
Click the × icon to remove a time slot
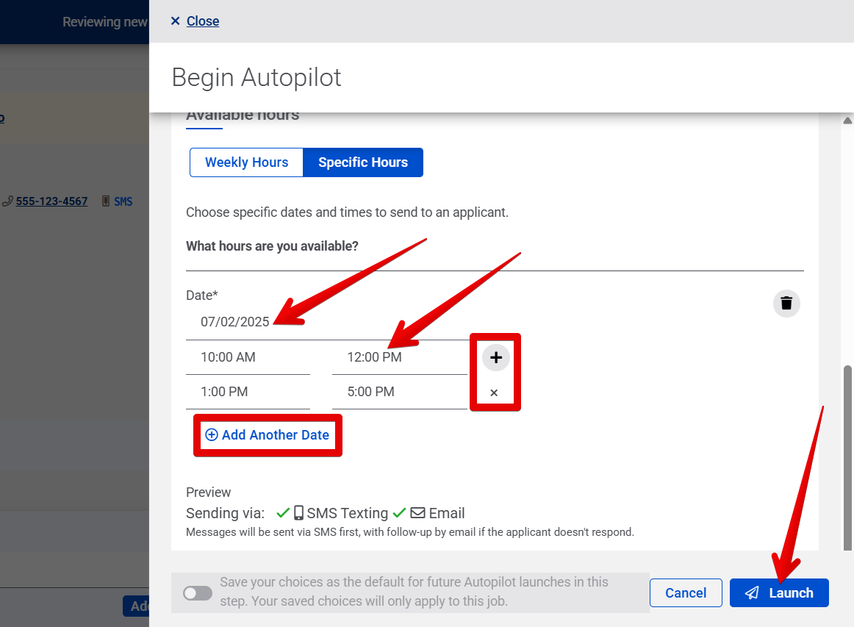(x=495, y=392)
